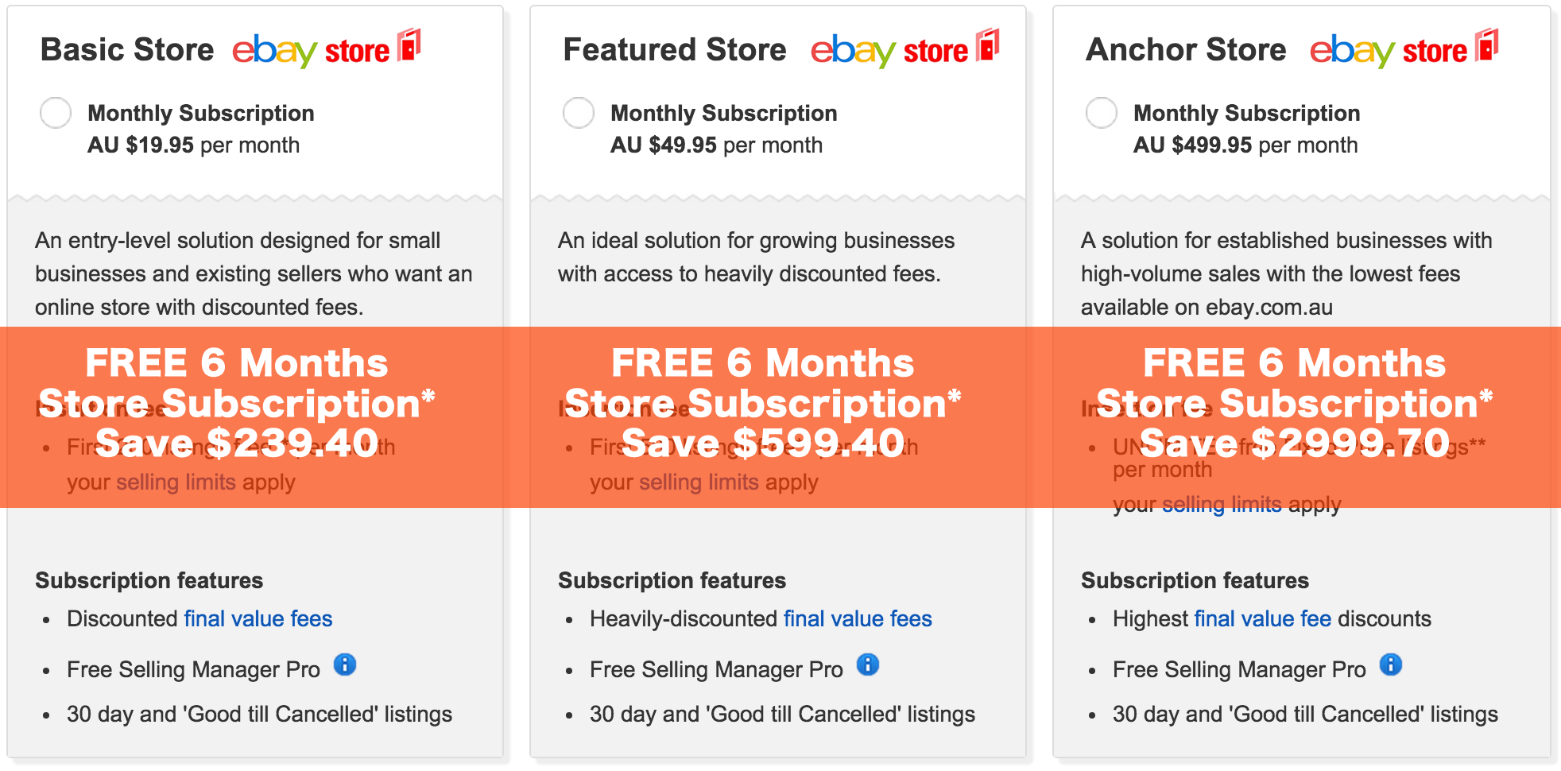Click Basic Store FREE 6 Months banner
The image size is (1561, 771).
pyautogui.click(x=237, y=363)
